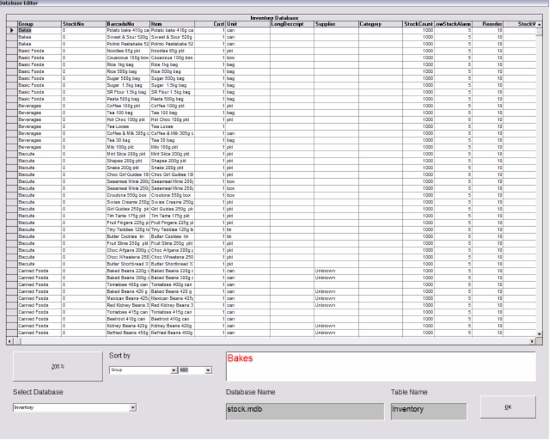Click the StockCount column header
This screenshot has width=550, height=440.
418,24
